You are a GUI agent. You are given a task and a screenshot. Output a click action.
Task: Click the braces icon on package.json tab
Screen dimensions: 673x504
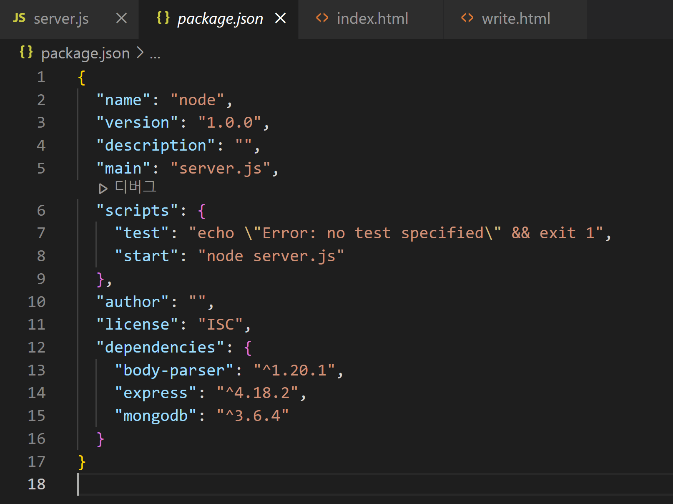[163, 18]
